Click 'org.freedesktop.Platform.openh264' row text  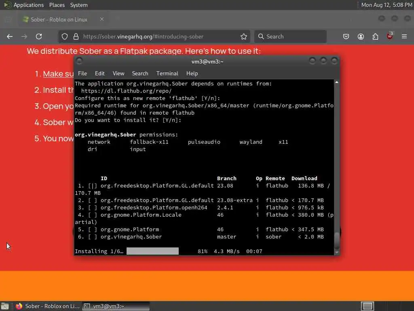154,208
